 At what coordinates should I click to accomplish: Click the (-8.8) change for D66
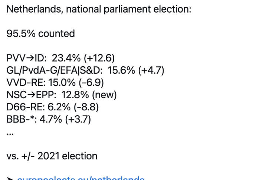tap(86, 107)
